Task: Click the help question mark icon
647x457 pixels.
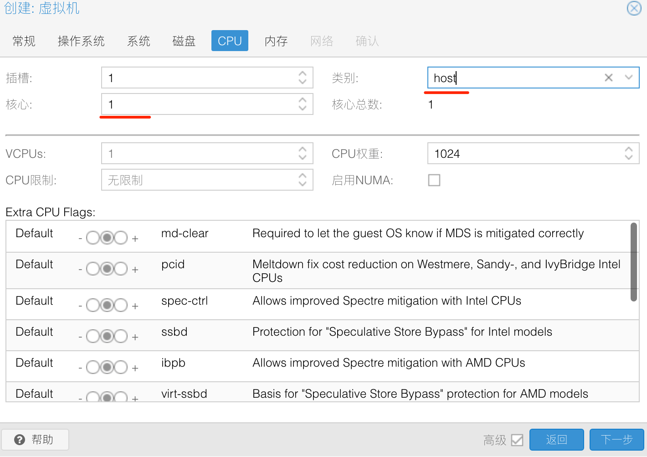Action: (x=20, y=440)
